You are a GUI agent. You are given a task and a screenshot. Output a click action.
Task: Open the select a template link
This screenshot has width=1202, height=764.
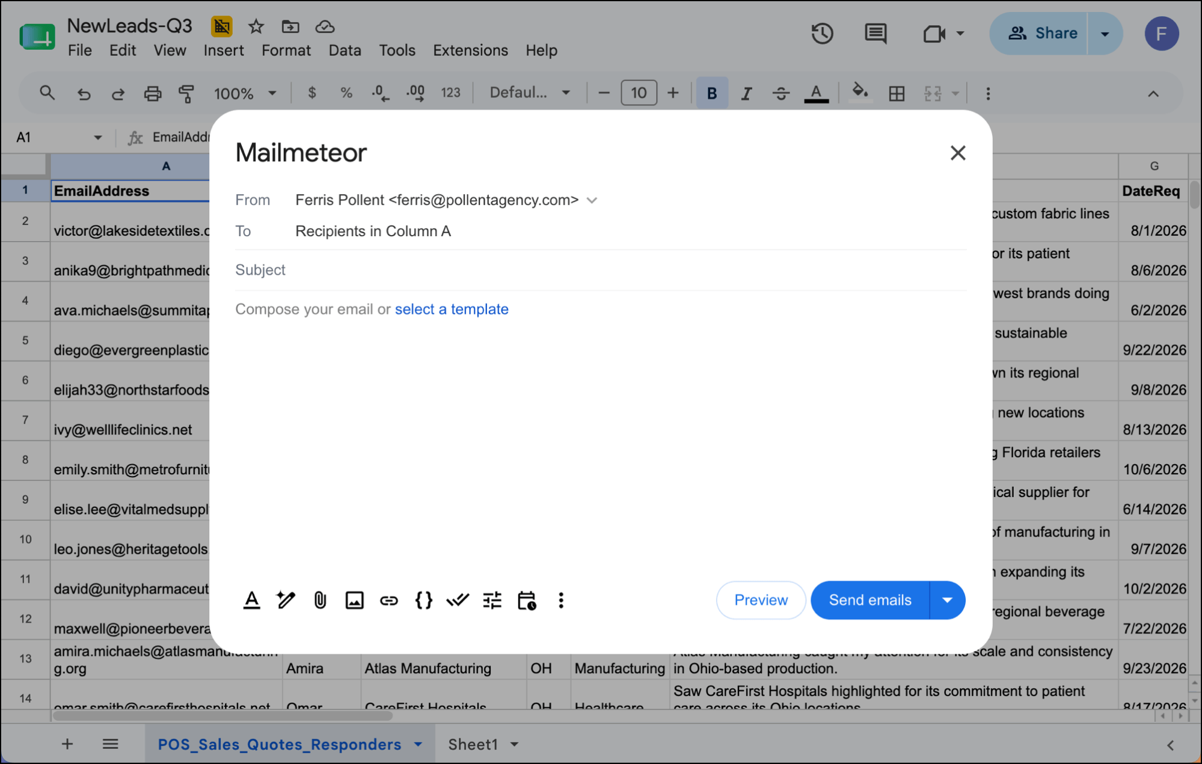452,309
